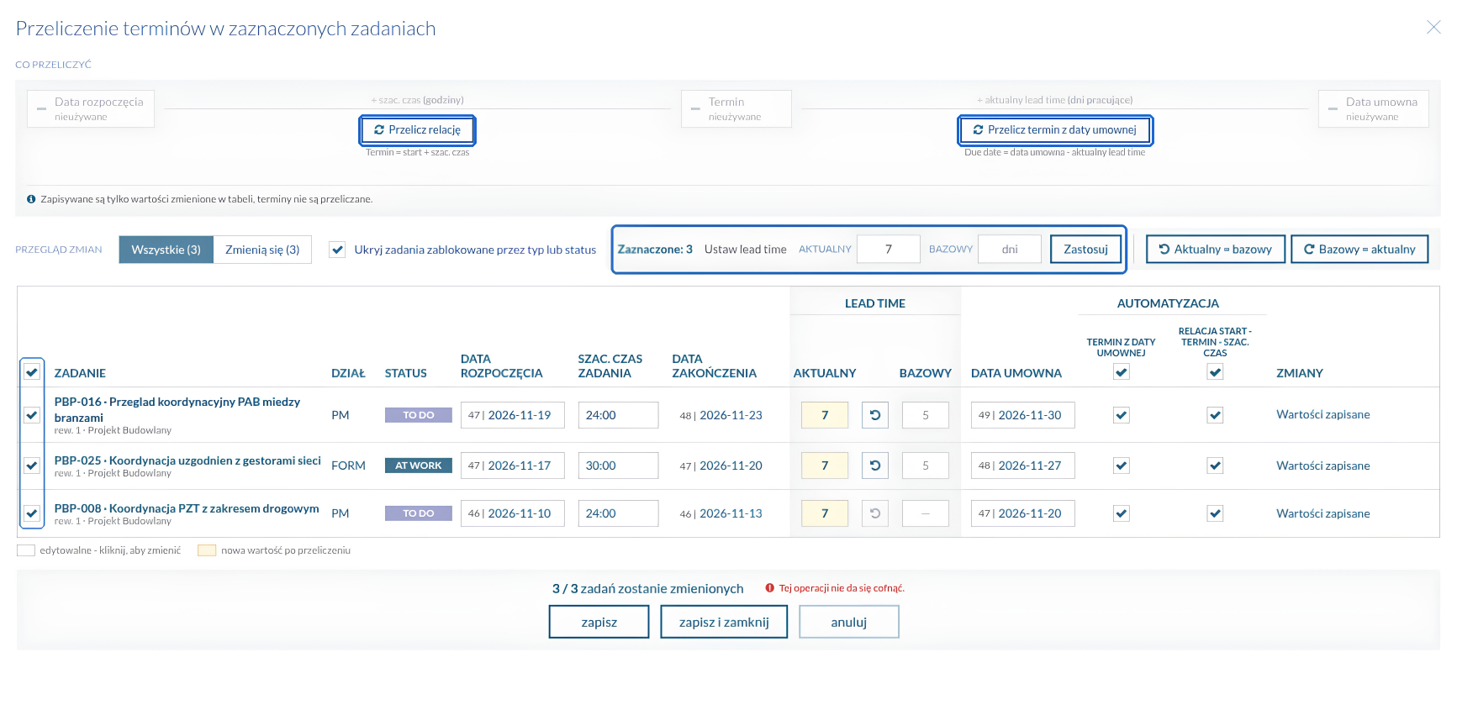Screen dimensions: 1457x705
Task: Edit PBP-025 current lead time value
Action: [x=825, y=466]
